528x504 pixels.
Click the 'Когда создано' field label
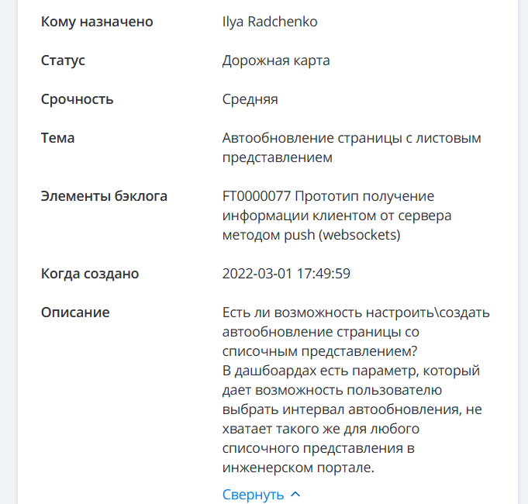point(89,274)
